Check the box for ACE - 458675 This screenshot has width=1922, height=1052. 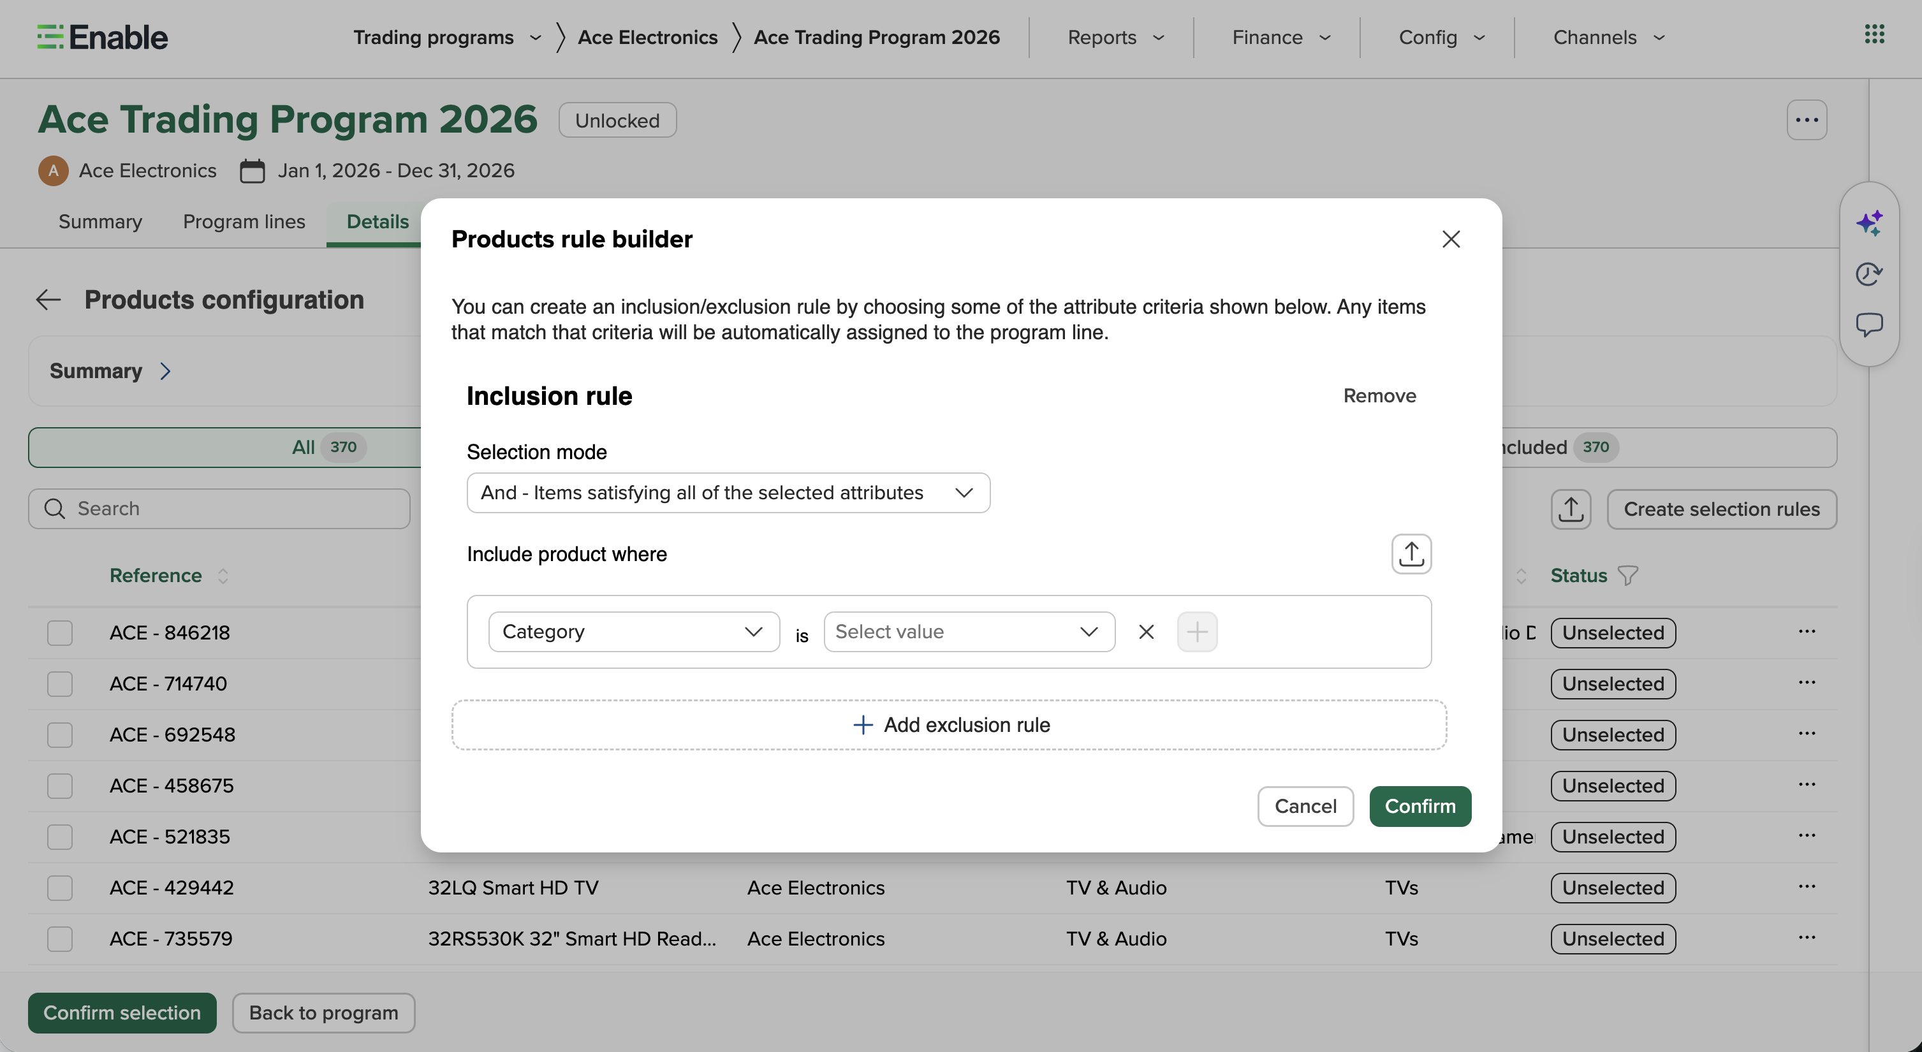(60, 785)
